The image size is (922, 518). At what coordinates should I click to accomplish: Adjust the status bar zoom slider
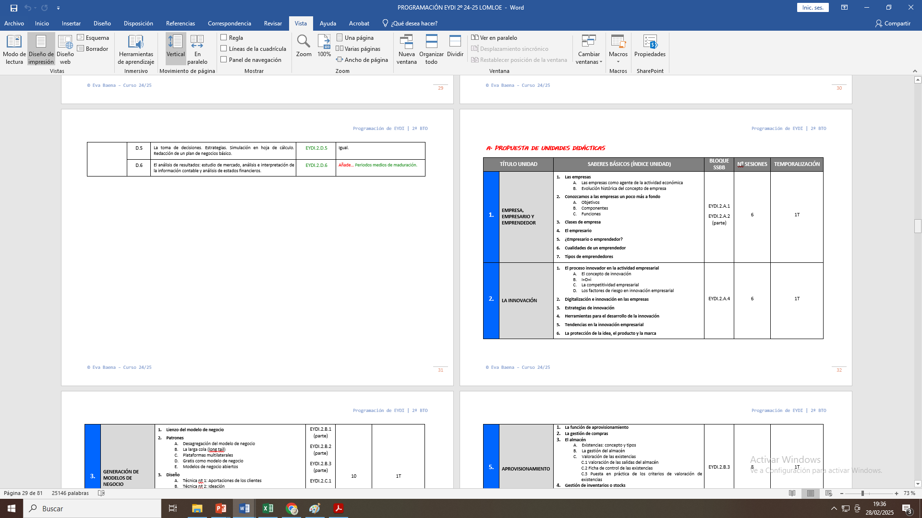[862, 494]
